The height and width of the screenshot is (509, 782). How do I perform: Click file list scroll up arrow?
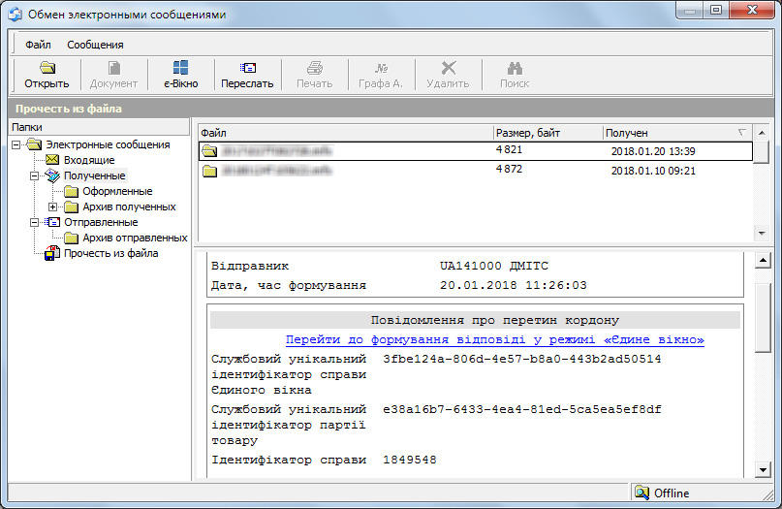click(x=761, y=133)
